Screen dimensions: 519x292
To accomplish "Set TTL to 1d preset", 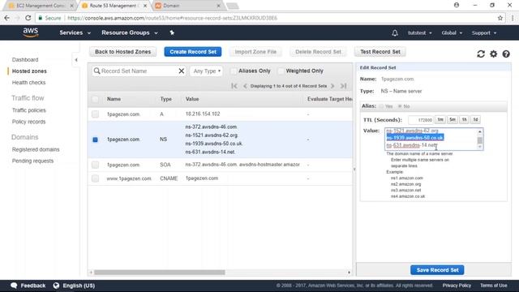I will click(x=476, y=119).
